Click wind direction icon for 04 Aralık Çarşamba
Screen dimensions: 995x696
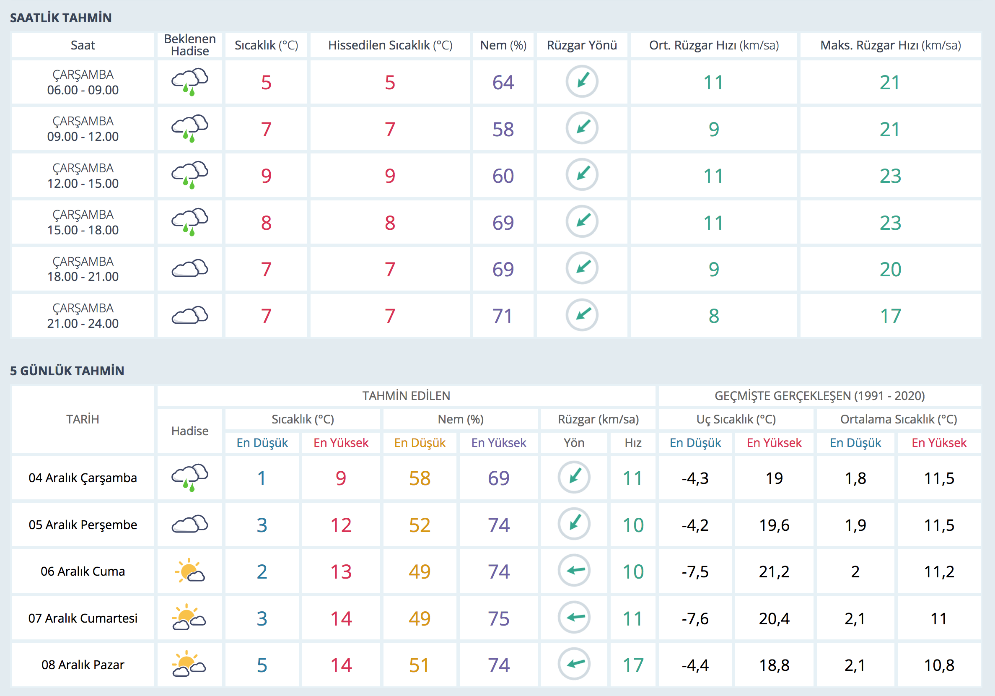coord(574,478)
